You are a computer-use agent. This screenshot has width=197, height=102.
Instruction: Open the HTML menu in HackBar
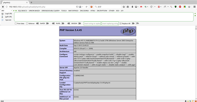coord(93,11)
